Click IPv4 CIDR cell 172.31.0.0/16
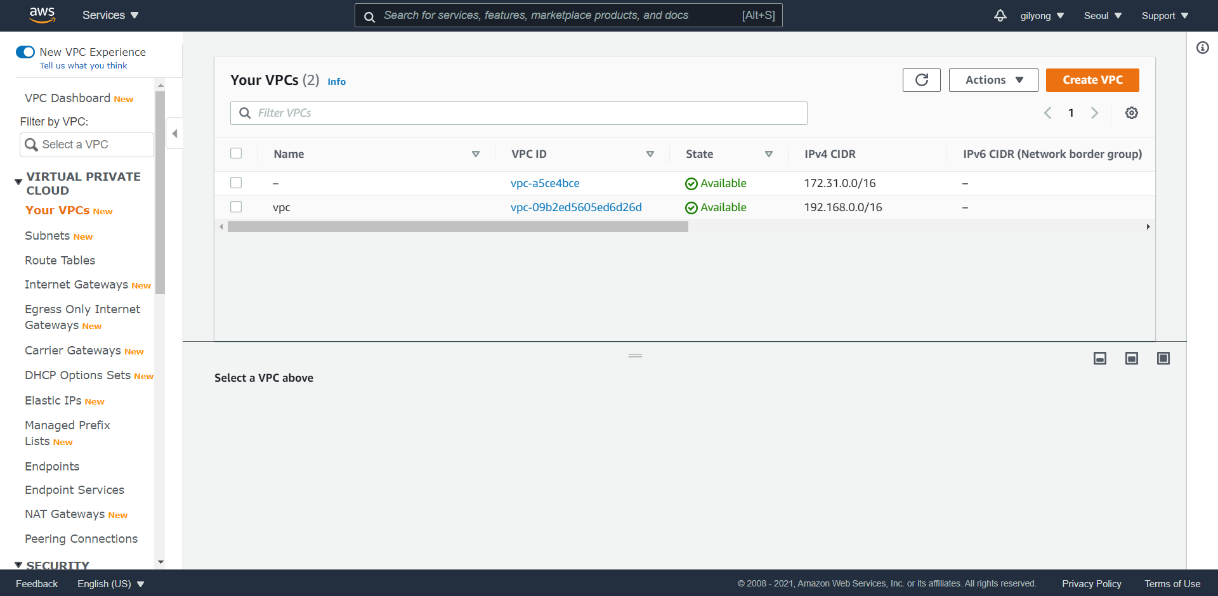The width and height of the screenshot is (1218, 596). click(840, 183)
